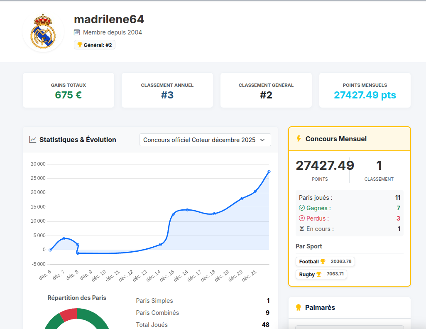Click the medal icon next to Palmarès

click(x=298, y=308)
